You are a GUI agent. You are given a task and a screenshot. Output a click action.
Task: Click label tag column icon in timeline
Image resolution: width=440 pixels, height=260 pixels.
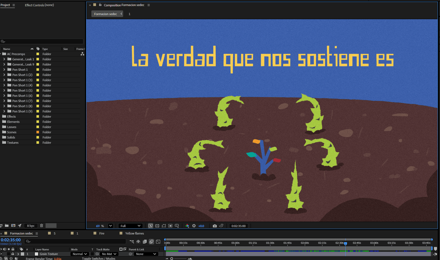pos(21,249)
